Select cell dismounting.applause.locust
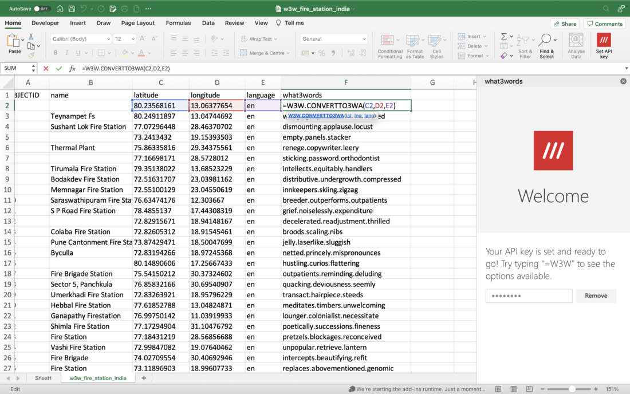Viewport: 630px width, 394px height. pos(346,127)
